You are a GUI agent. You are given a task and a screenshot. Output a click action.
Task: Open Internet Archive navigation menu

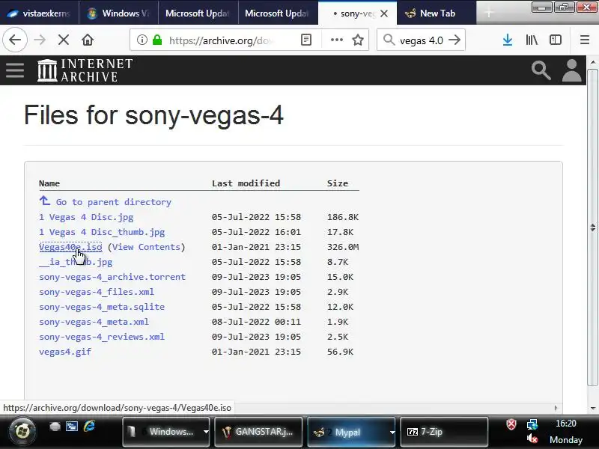coord(15,70)
